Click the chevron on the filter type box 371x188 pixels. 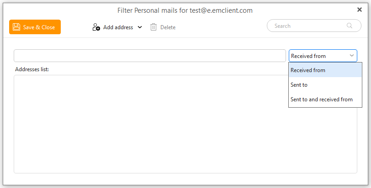352,56
